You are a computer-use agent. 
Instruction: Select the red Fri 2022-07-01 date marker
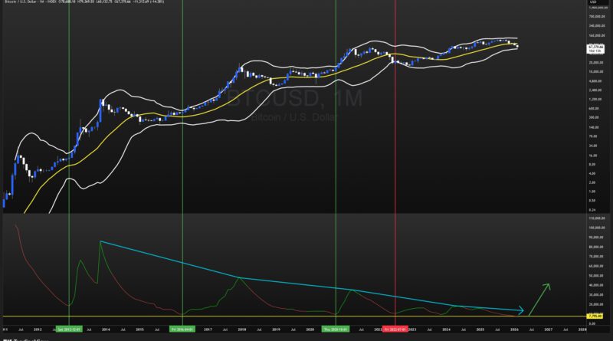pos(394,328)
